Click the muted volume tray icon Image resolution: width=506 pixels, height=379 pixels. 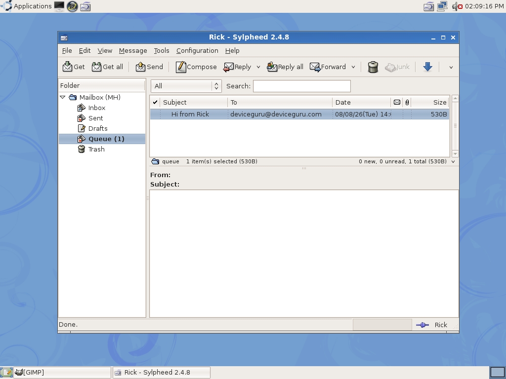click(x=457, y=6)
